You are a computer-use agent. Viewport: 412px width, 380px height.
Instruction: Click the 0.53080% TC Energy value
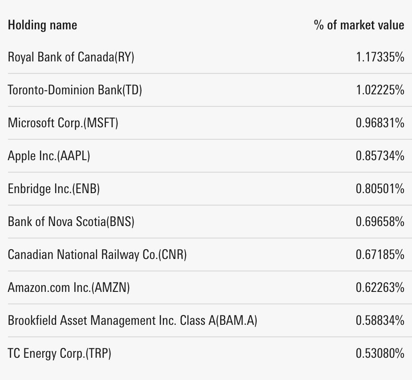point(380,353)
